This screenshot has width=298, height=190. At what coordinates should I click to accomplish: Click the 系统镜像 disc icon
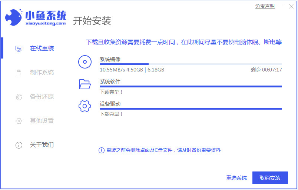[x=85, y=62]
